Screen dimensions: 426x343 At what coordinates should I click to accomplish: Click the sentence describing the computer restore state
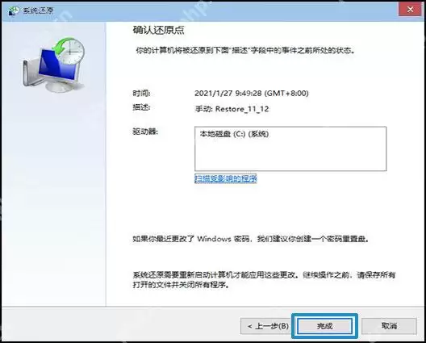245,50
